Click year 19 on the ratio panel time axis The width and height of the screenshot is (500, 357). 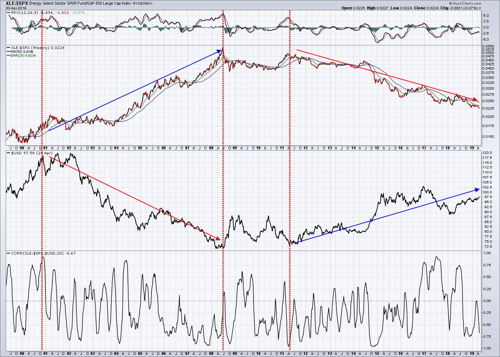point(471,148)
